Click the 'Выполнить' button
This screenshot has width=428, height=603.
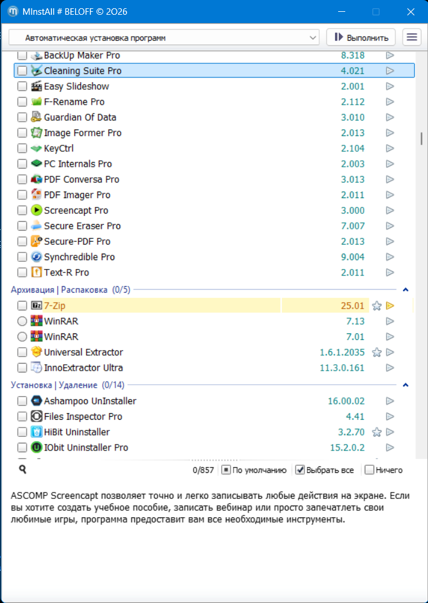(361, 37)
